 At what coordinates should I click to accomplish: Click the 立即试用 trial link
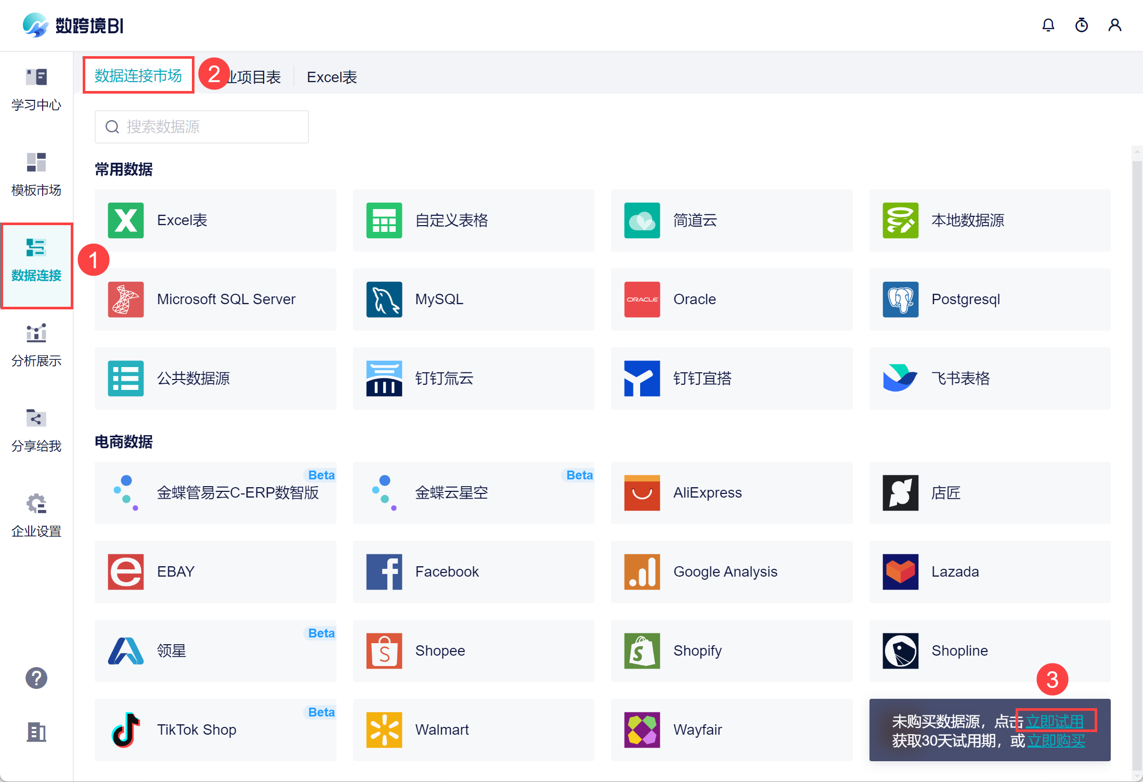(1055, 721)
